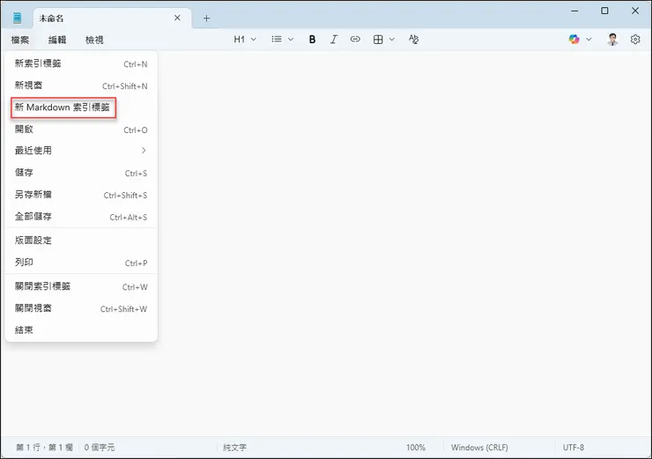Insert a hyperlink
Viewport: 652px width, 459px height.
[355, 39]
